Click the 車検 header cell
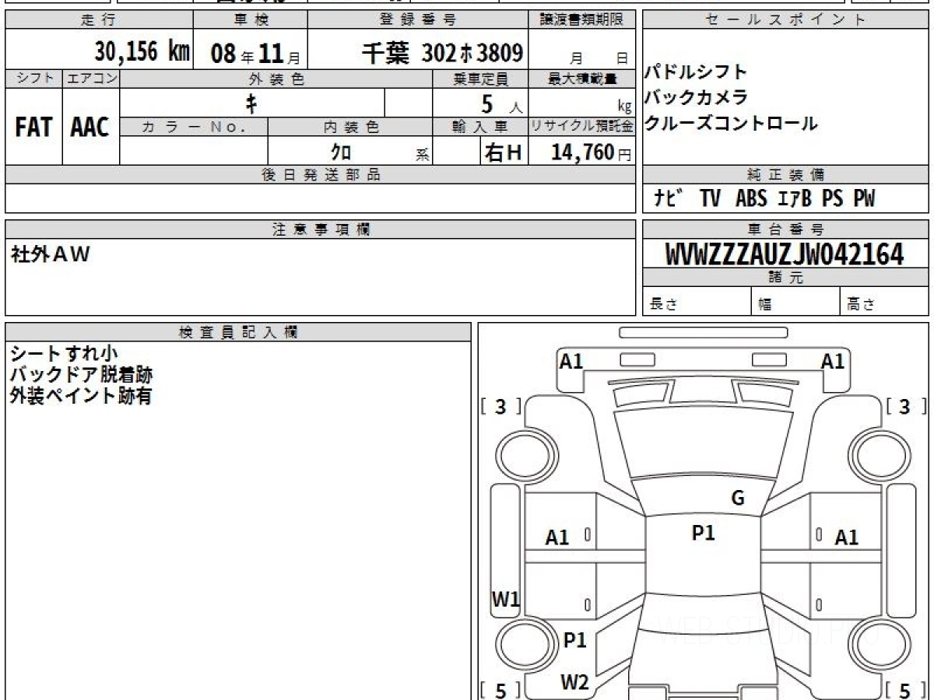The height and width of the screenshot is (700, 934). [x=250, y=20]
